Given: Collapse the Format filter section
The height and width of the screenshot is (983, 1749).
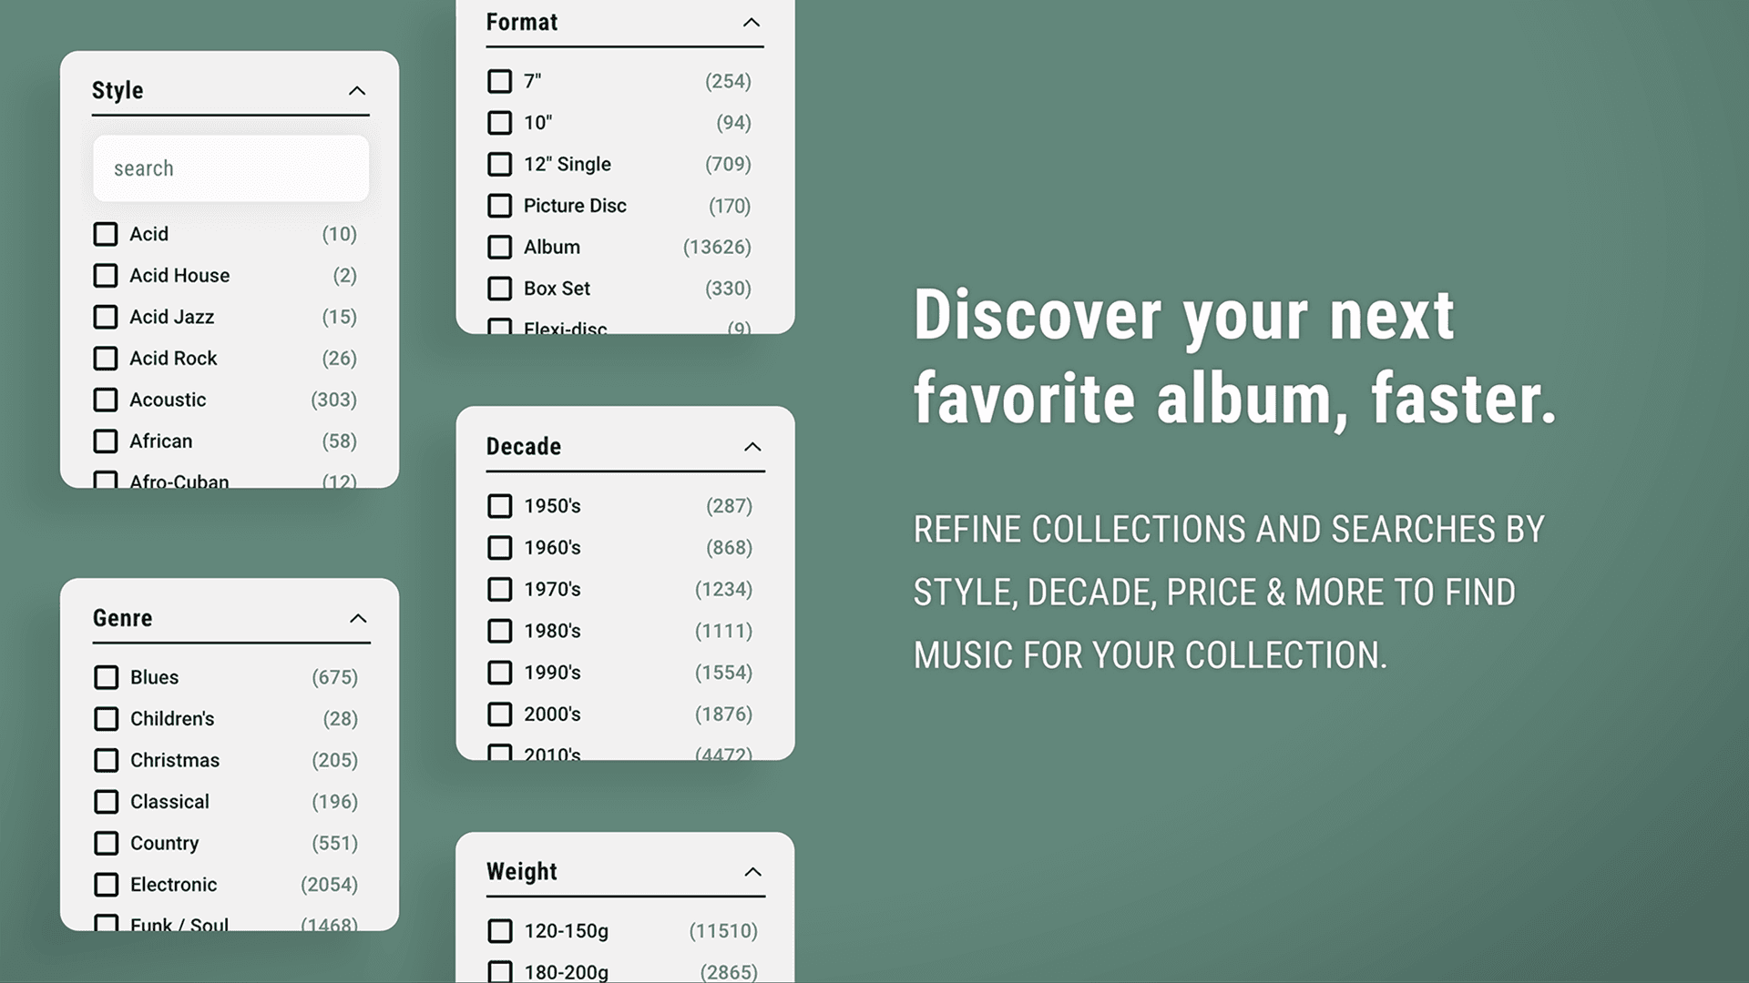Looking at the screenshot, I should [750, 23].
